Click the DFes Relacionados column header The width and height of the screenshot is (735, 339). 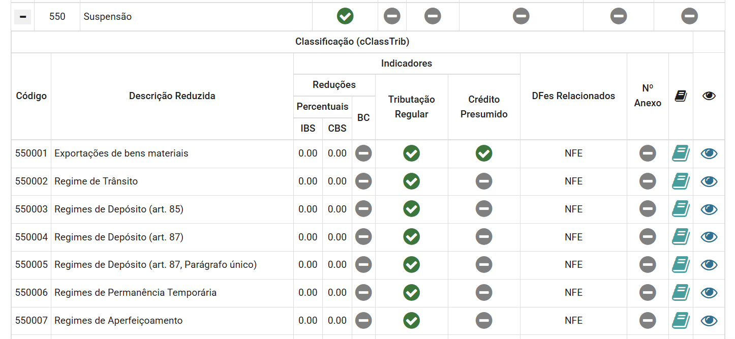coord(573,96)
